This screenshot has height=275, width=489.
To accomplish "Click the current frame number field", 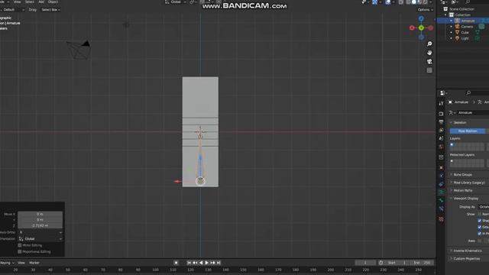I will 365,263.
